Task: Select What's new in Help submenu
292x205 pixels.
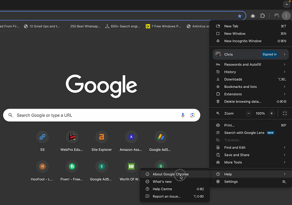Action: pos(175,182)
